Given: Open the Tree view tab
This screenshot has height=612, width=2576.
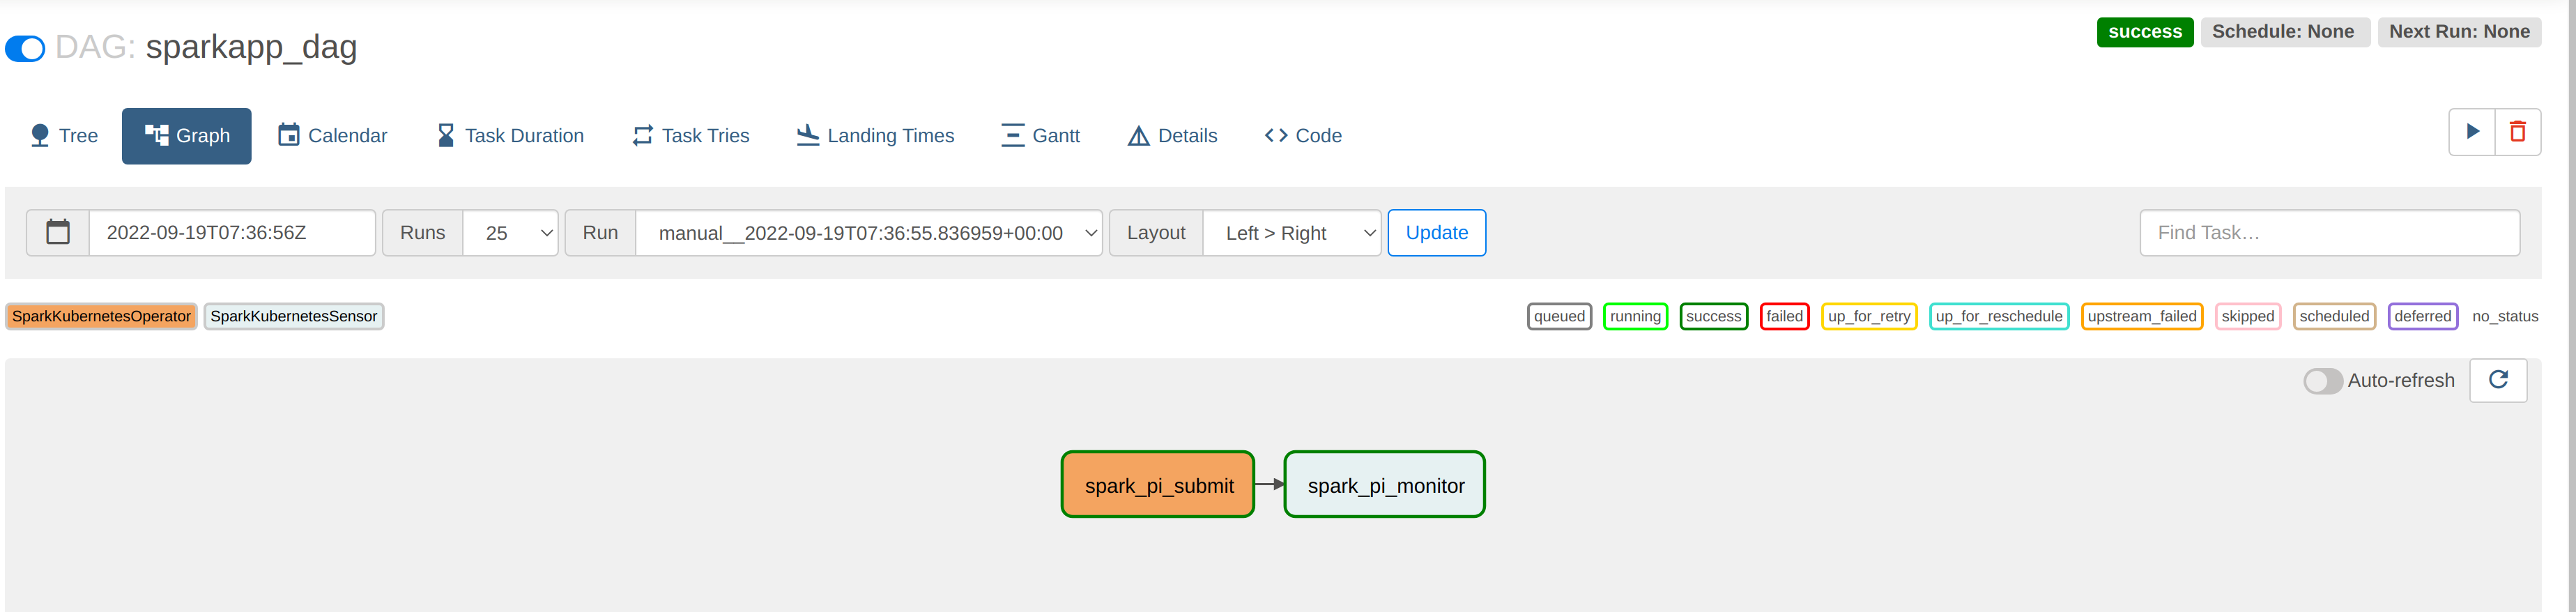Looking at the screenshot, I should 64,136.
